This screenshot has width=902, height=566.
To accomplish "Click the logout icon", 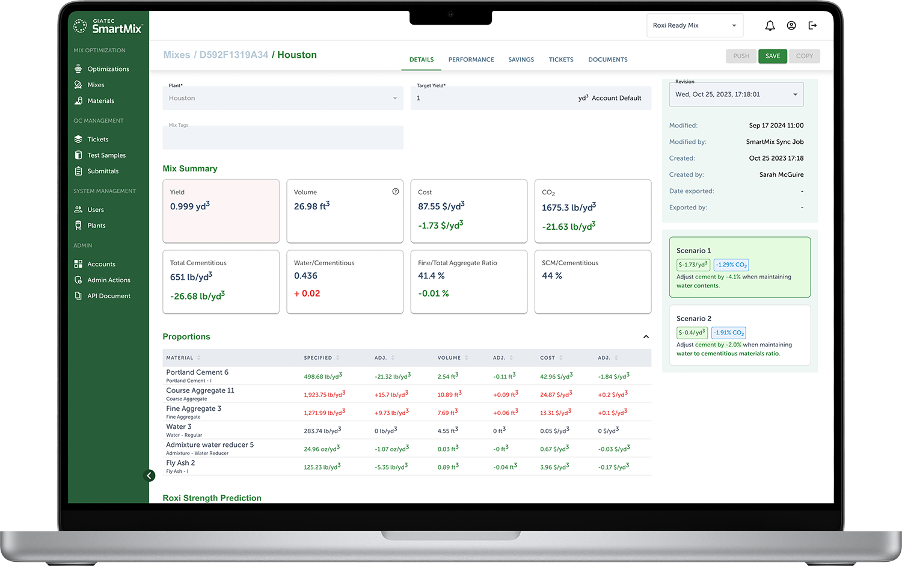I will 812,25.
